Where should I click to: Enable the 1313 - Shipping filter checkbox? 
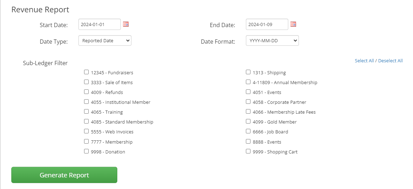[248, 72]
